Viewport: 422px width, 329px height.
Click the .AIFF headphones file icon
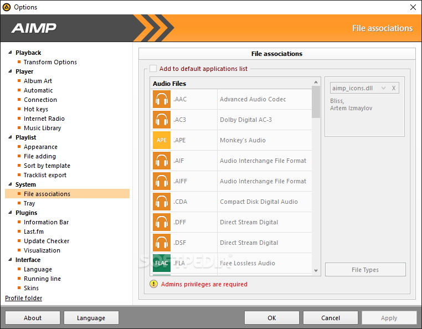coord(162,181)
